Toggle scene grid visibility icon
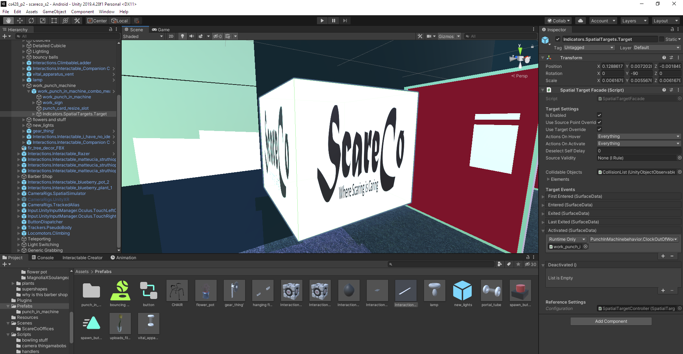Image resolution: width=683 pixels, height=354 pixels. click(x=228, y=36)
